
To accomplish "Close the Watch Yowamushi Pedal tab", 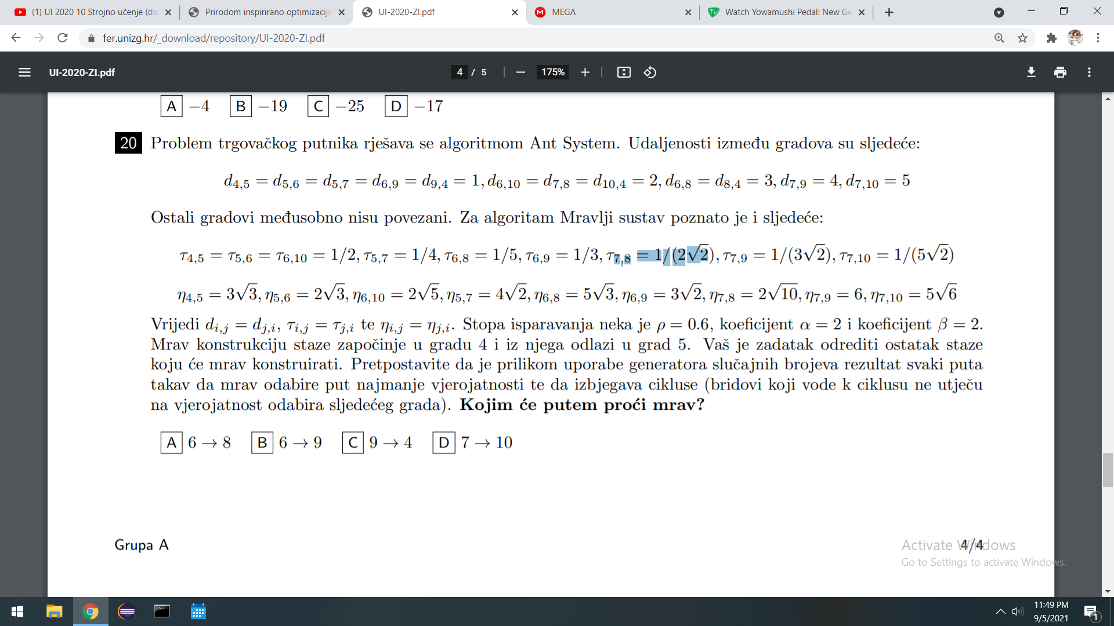I will [x=862, y=12].
